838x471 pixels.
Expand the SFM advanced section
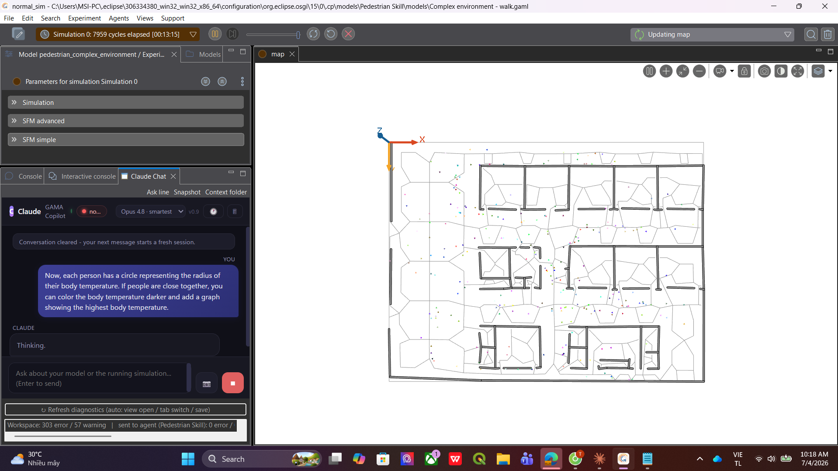point(126,121)
